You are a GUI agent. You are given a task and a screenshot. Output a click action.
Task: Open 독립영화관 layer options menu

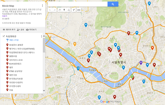[x=41, y=36]
